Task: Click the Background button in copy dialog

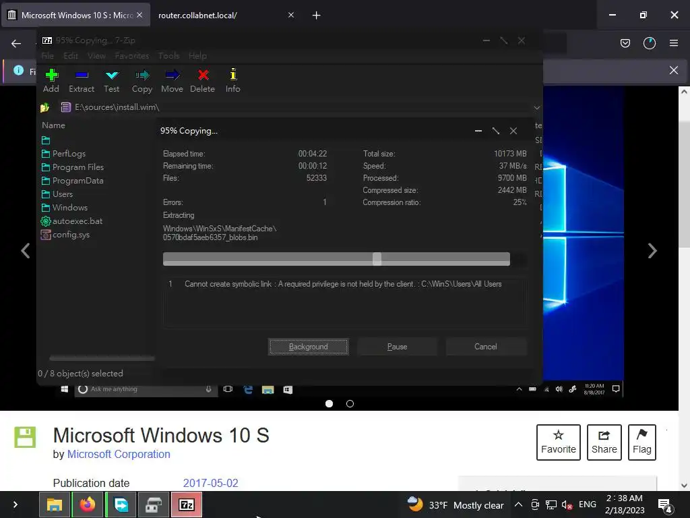Action: pyautogui.click(x=309, y=347)
